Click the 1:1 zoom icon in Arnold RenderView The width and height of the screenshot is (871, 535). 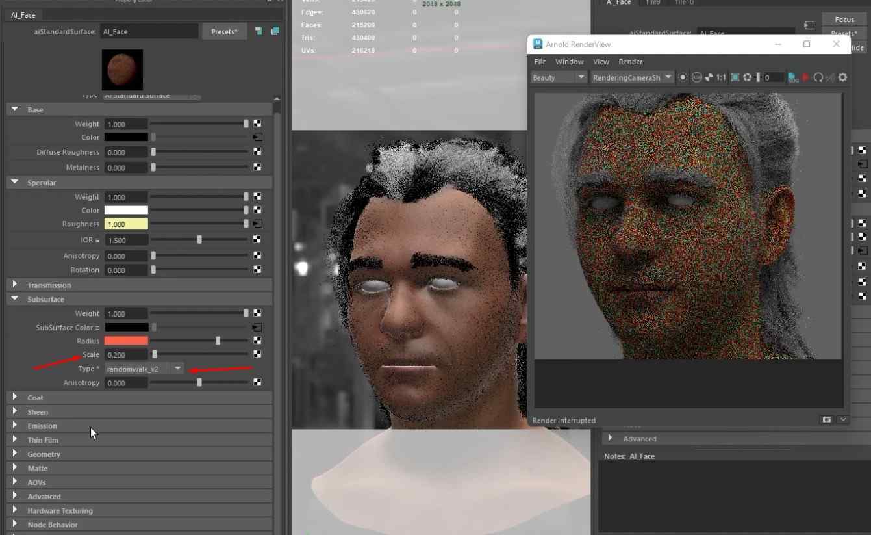click(721, 77)
